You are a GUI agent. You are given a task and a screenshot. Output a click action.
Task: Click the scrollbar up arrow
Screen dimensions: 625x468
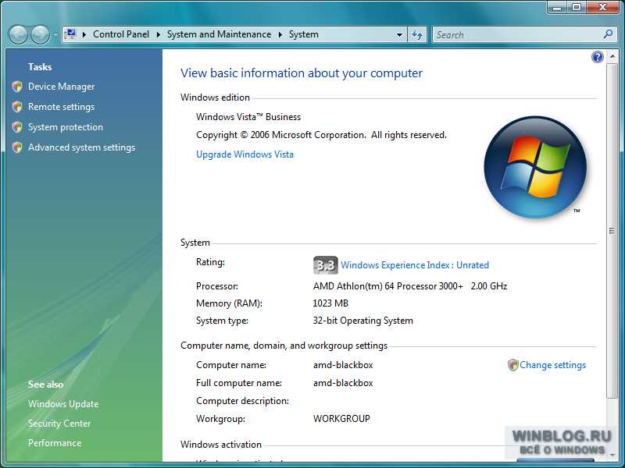(612, 57)
